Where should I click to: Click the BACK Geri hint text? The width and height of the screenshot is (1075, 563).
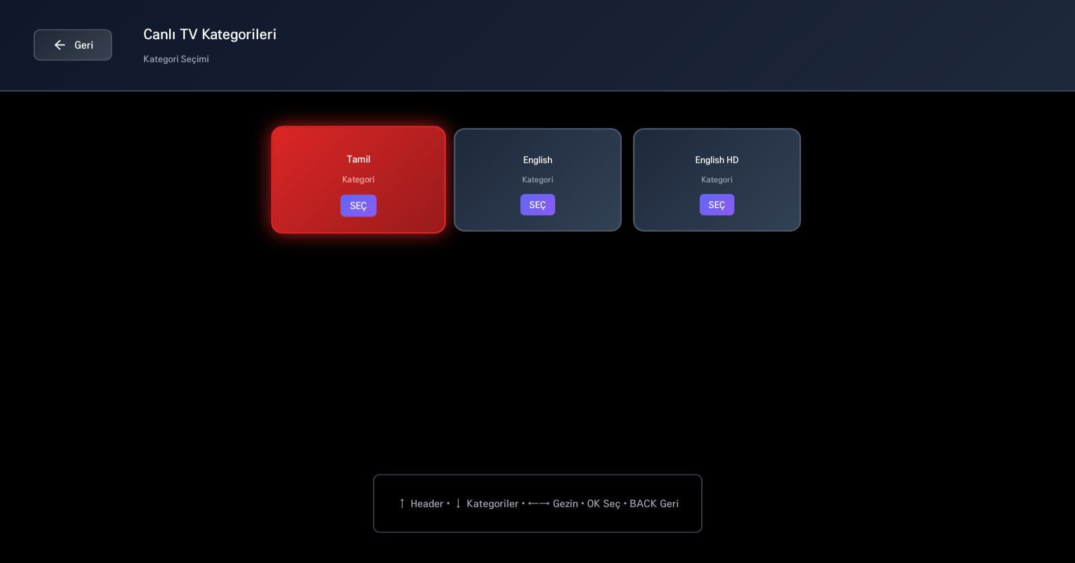pos(654,503)
